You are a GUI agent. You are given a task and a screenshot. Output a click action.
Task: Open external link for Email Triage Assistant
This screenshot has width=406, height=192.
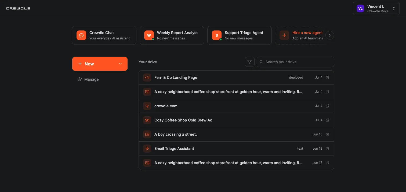click(328, 149)
